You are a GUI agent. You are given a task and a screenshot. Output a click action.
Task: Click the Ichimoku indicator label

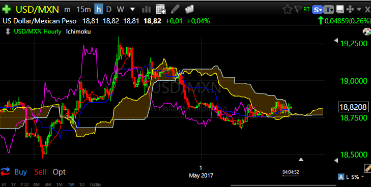pyautogui.click(x=78, y=32)
